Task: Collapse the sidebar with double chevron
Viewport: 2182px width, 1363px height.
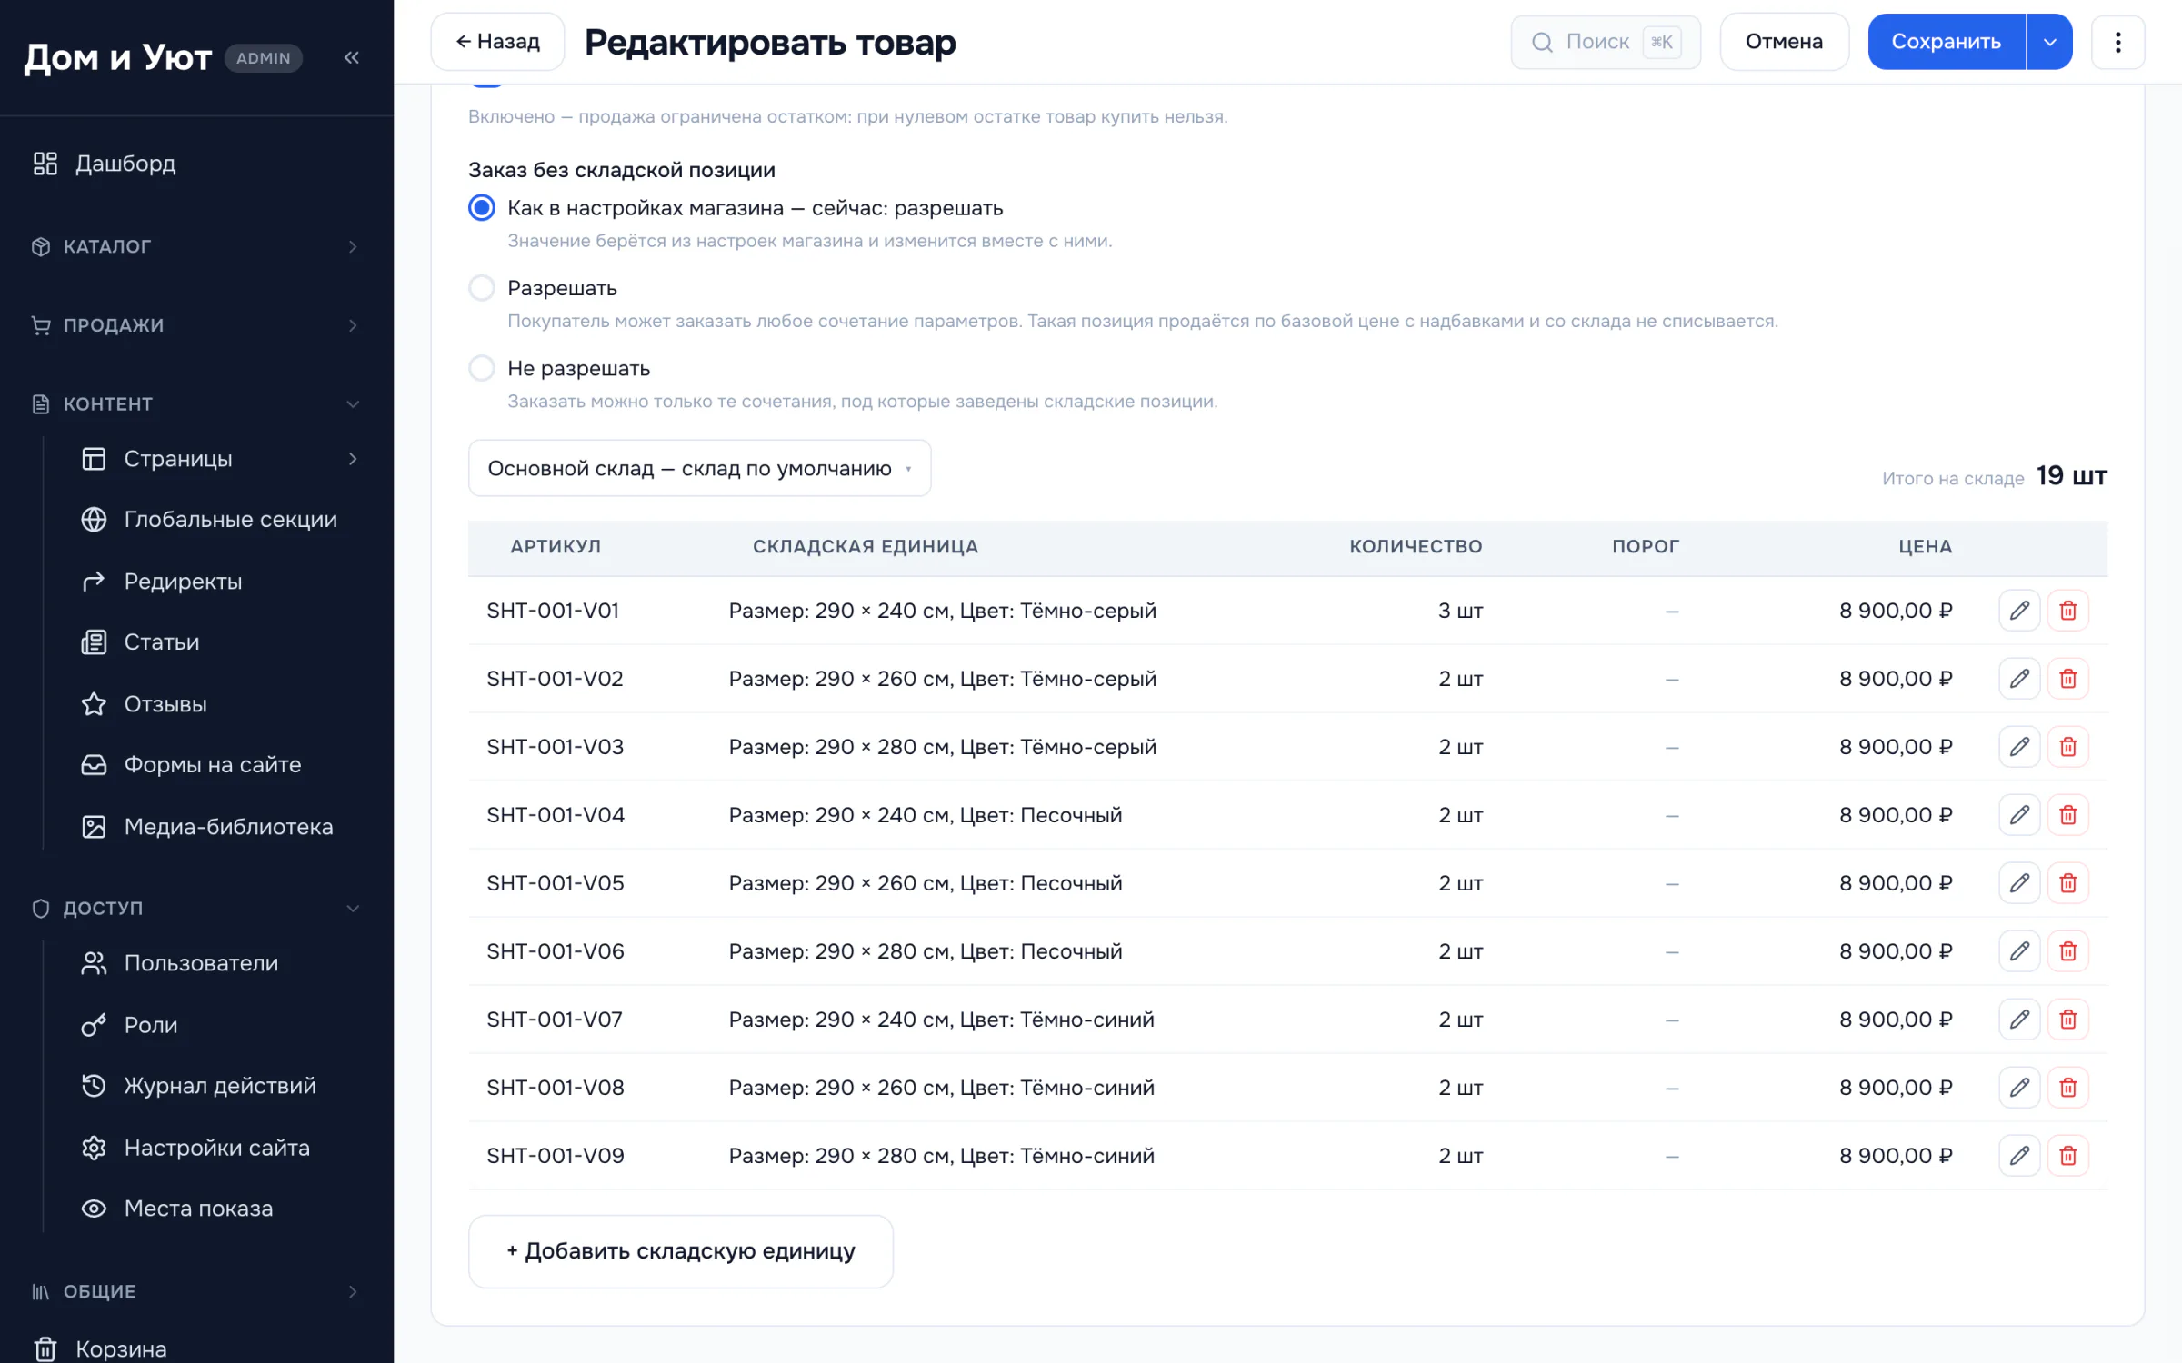Action: click(352, 58)
